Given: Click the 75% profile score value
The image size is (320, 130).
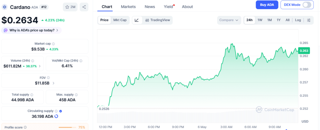Looking at the screenshot, I should click(x=82, y=128).
